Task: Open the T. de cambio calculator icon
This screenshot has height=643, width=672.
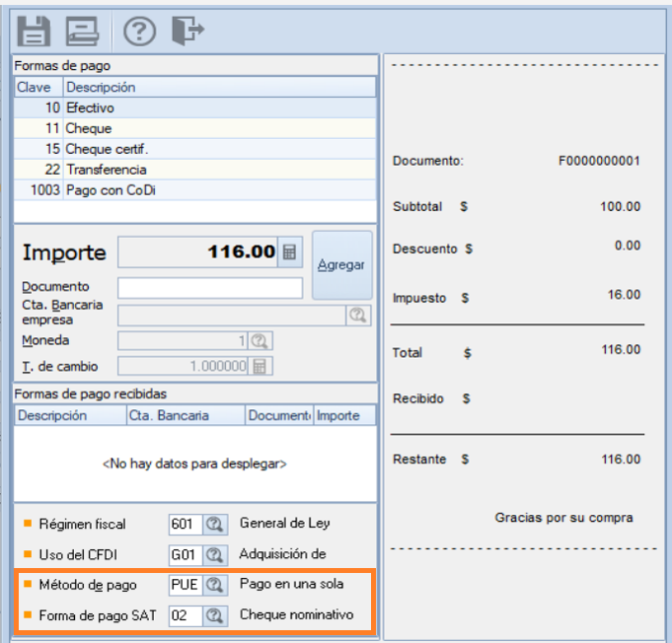Action: tap(260, 366)
